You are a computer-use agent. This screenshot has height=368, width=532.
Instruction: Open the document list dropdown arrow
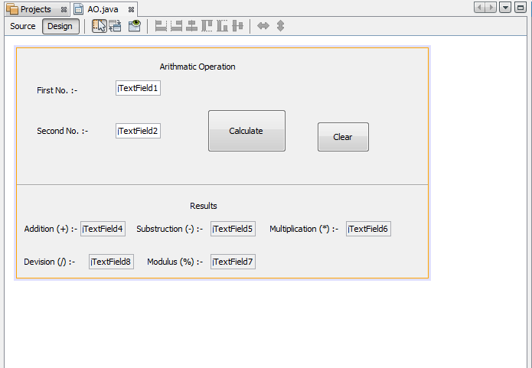505,7
